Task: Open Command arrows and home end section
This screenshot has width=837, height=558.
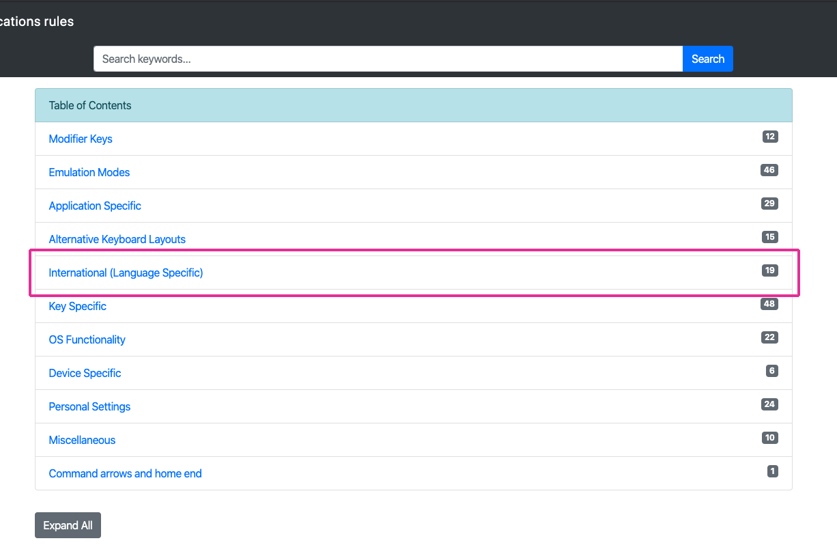Action: (x=126, y=473)
